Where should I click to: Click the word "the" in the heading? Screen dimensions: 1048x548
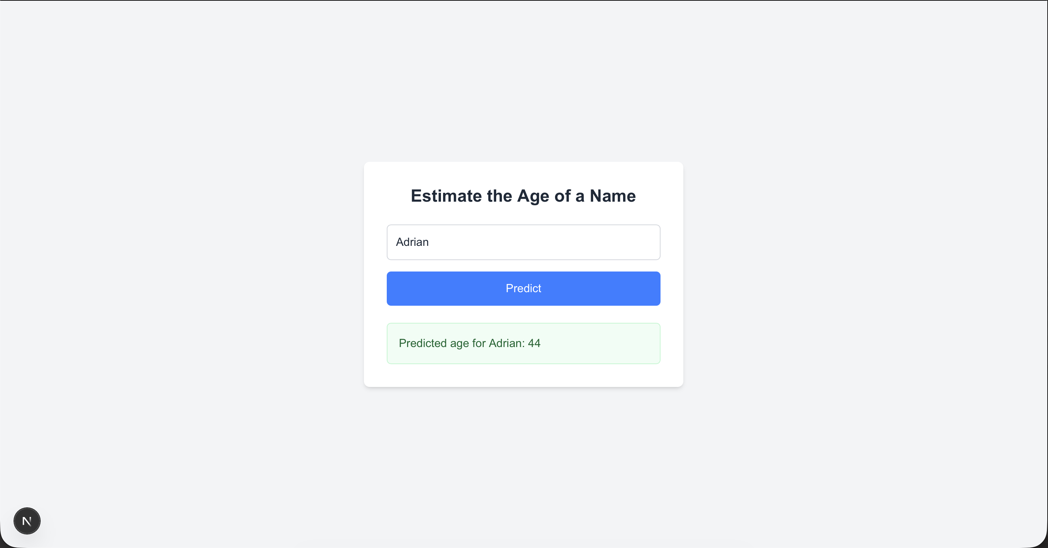[500, 196]
